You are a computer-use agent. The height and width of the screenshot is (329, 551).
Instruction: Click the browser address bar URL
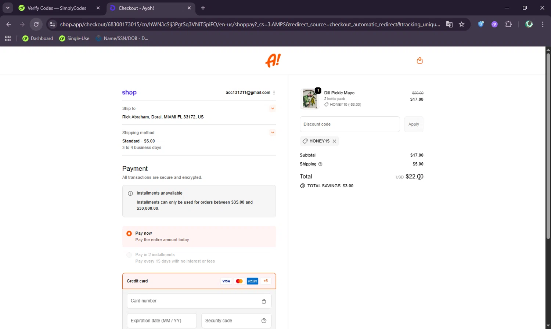pos(250,24)
